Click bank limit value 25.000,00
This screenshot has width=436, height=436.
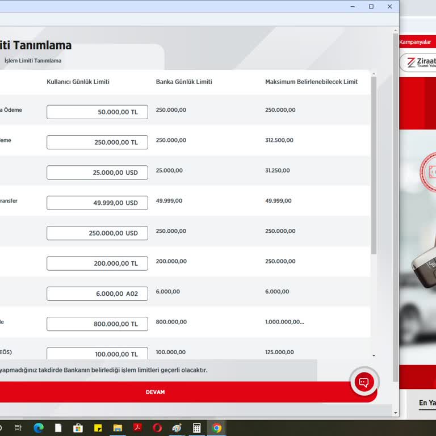[169, 170]
